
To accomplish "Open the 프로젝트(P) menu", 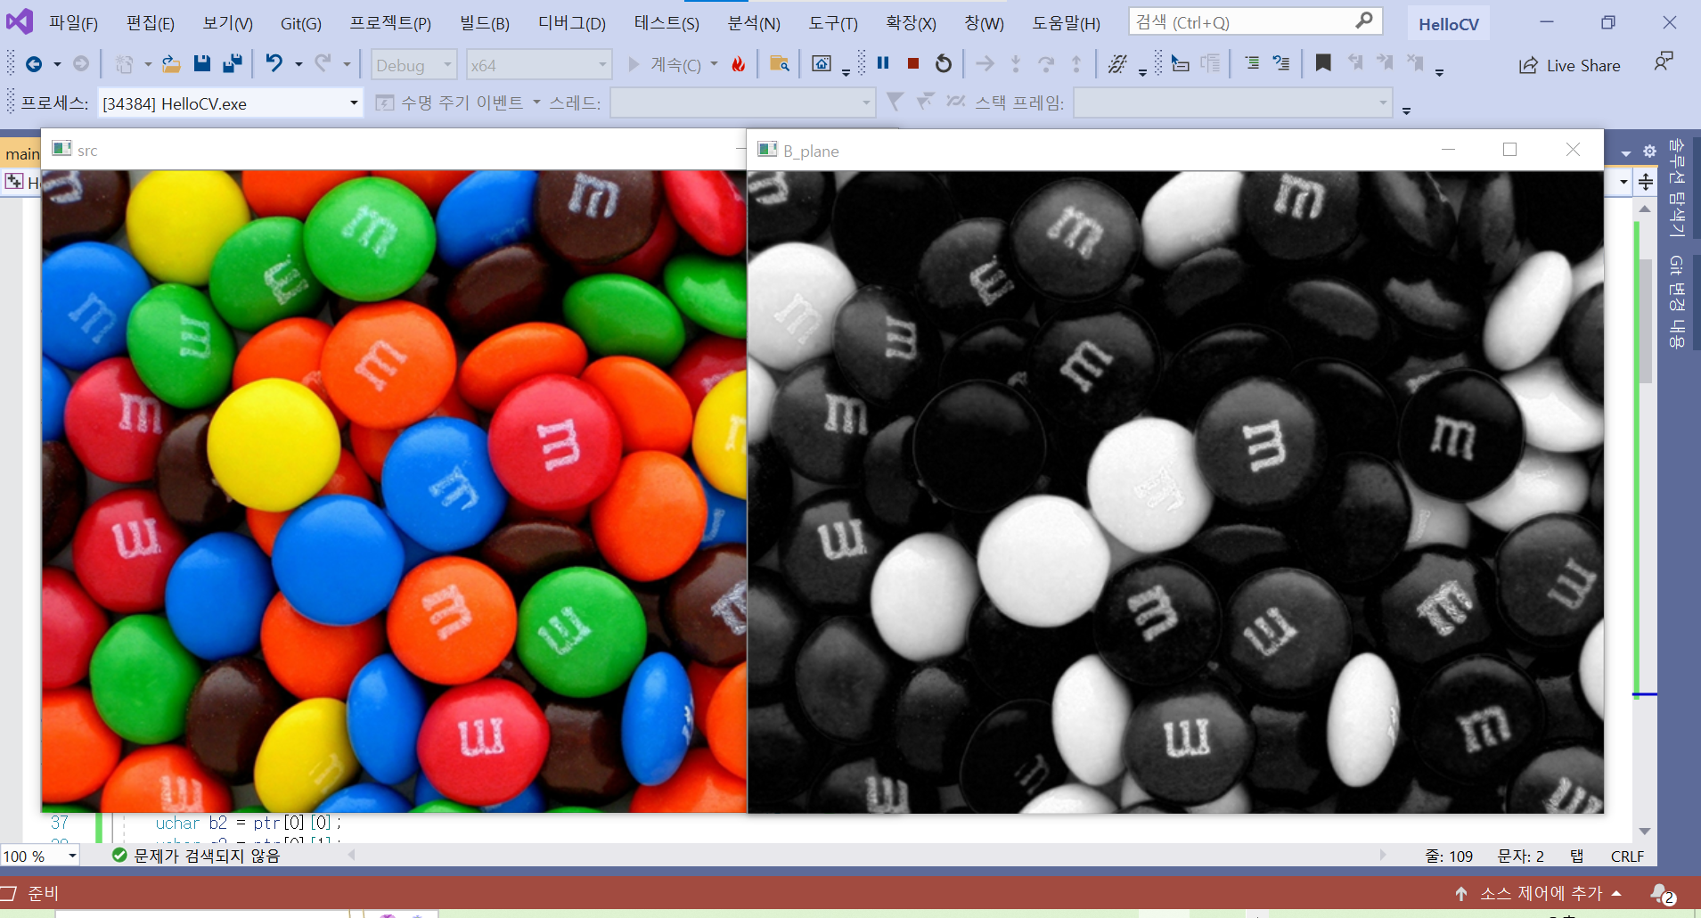I will click(x=390, y=23).
